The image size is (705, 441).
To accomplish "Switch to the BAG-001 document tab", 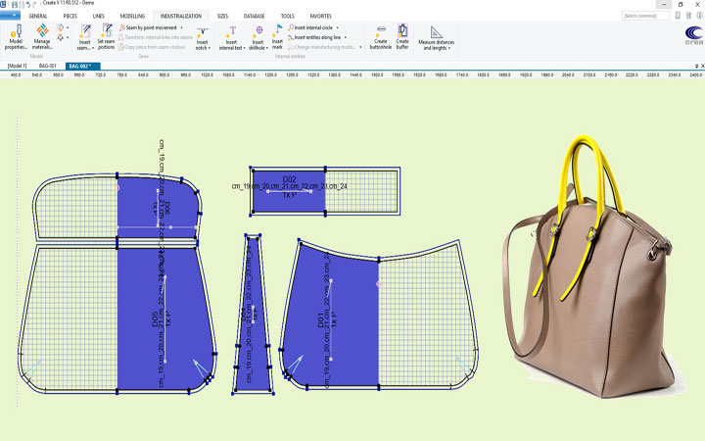I will (x=46, y=66).
